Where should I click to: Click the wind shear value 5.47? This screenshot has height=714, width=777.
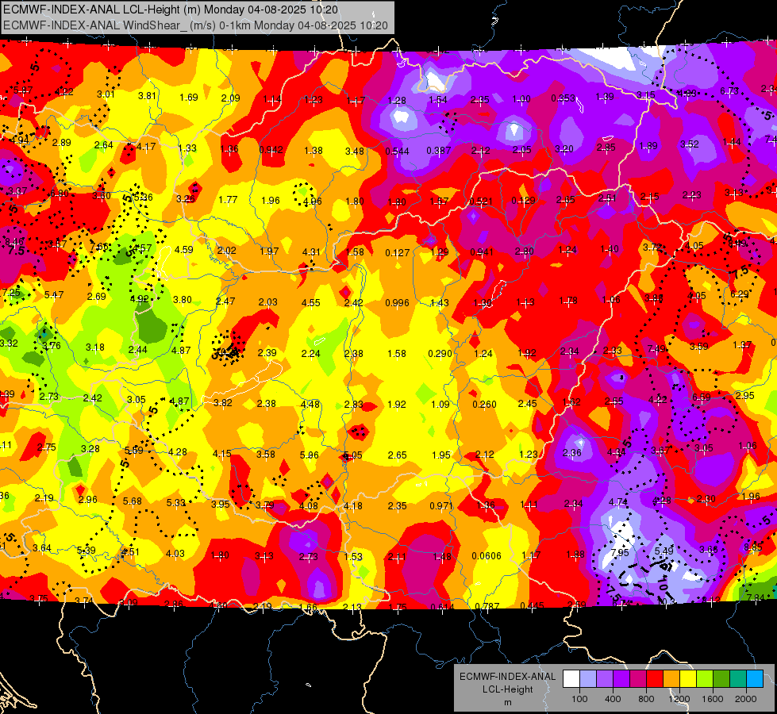pyautogui.click(x=53, y=294)
